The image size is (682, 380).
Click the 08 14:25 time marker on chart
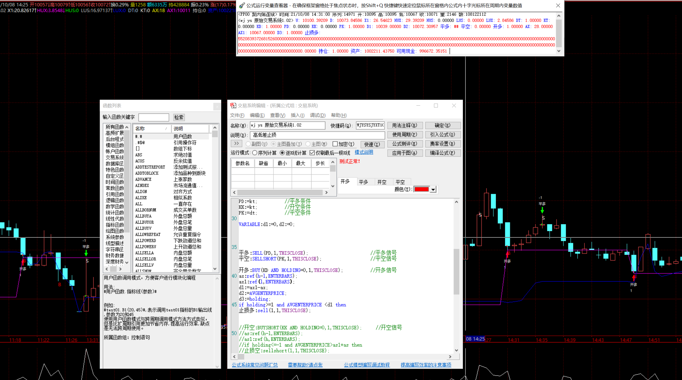click(x=475, y=339)
